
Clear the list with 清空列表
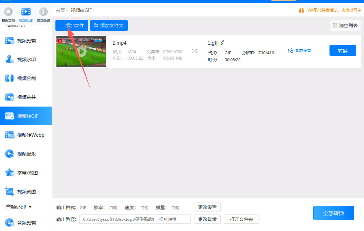pos(345,25)
